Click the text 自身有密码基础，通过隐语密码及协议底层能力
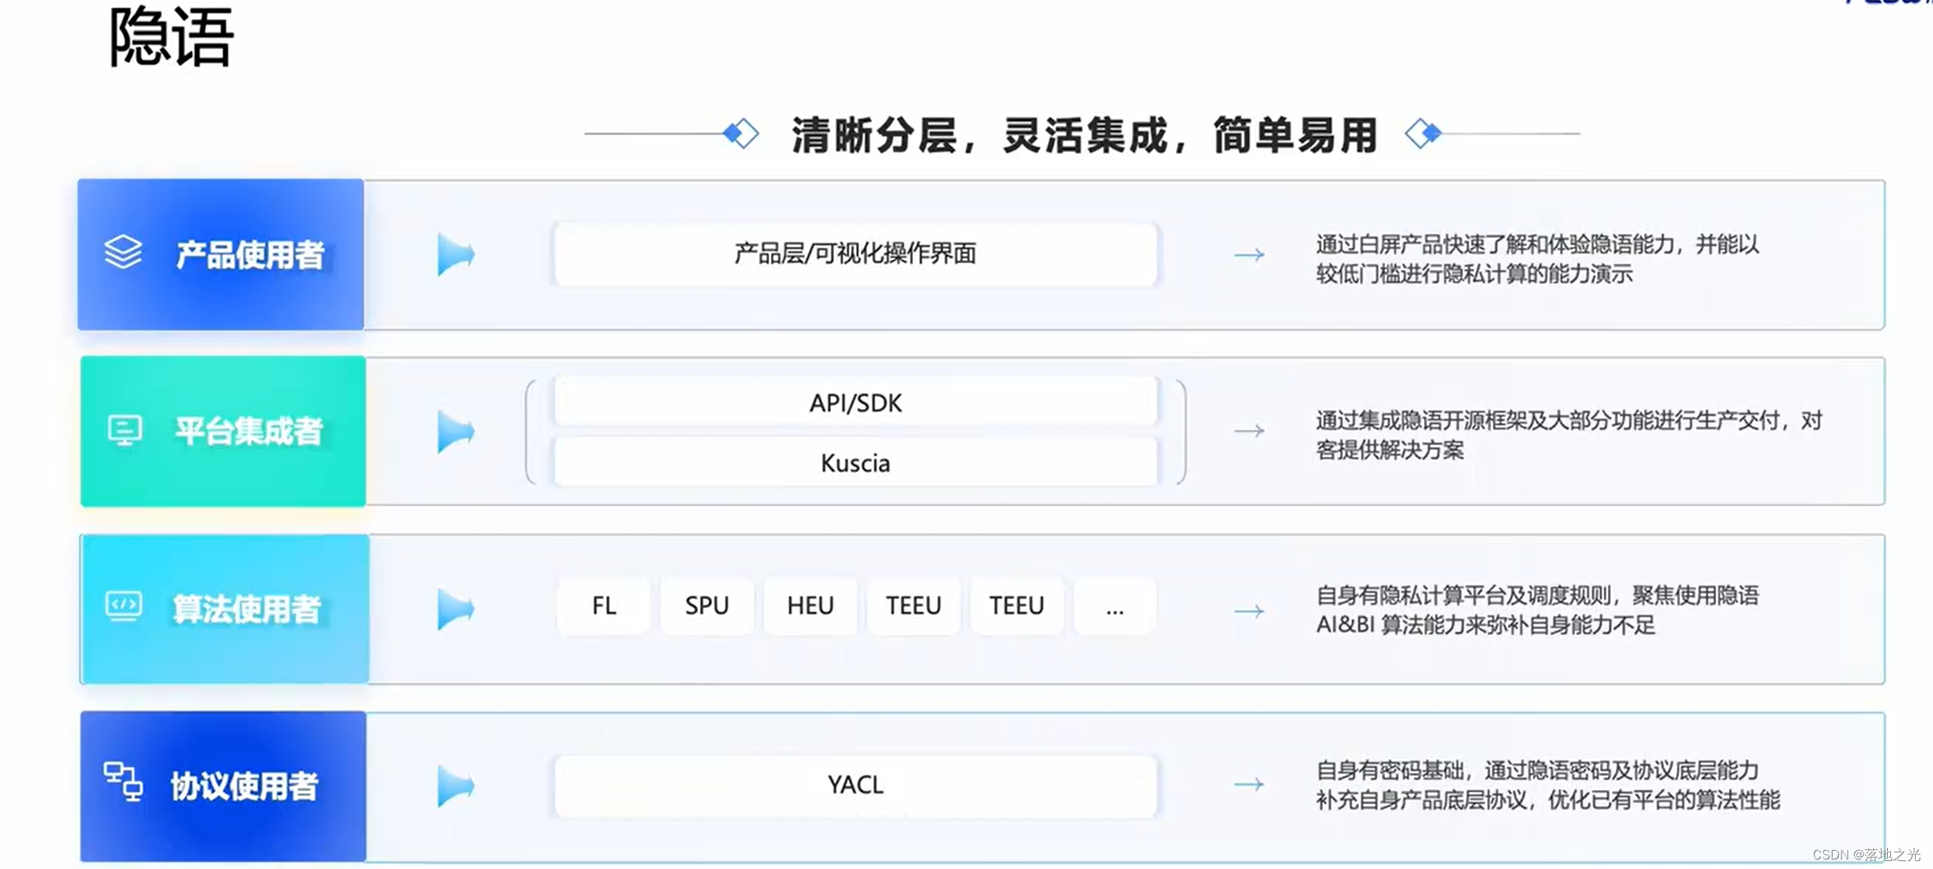Image resolution: width=1933 pixels, height=869 pixels. (1538, 770)
